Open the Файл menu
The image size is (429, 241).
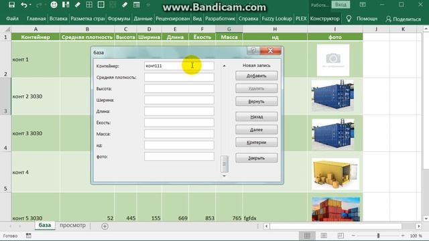coord(12,19)
